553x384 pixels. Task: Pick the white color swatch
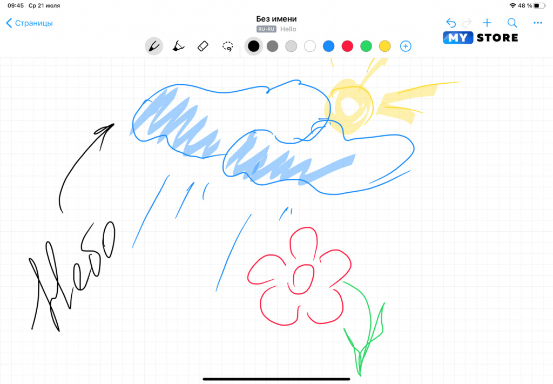309,46
